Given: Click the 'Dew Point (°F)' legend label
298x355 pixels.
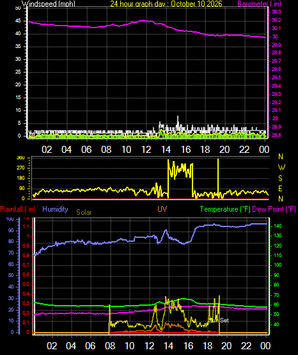Looking at the screenshot, I should (274, 209).
